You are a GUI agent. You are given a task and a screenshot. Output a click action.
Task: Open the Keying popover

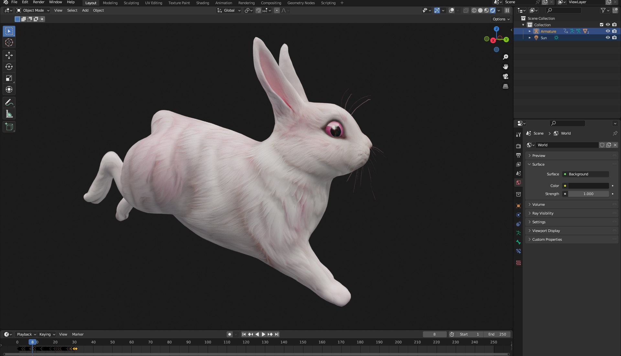coord(47,334)
